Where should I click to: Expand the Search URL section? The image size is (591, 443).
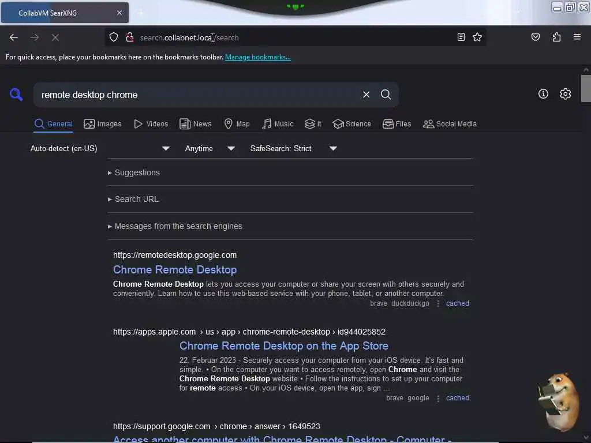pos(133,199)
